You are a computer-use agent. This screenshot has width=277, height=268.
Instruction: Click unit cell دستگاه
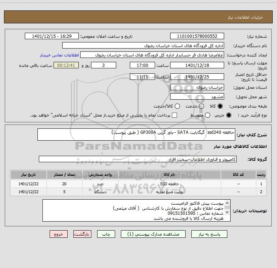[x=100, y=192]
